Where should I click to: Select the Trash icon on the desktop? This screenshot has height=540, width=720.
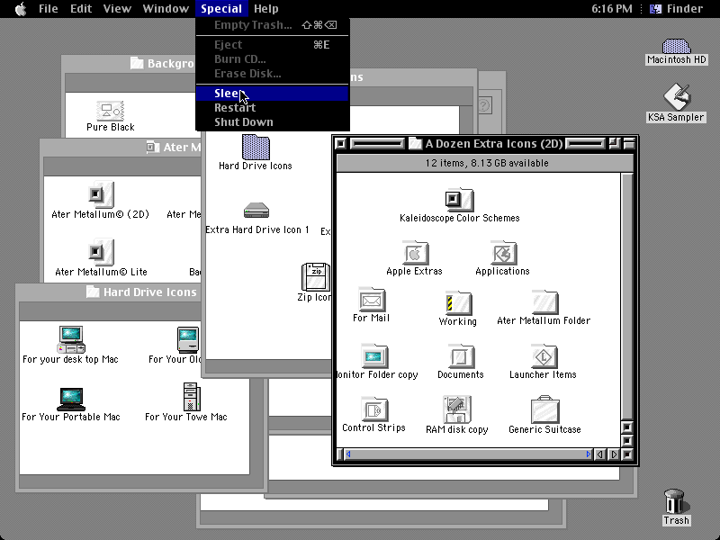click(x=676, y=501)
